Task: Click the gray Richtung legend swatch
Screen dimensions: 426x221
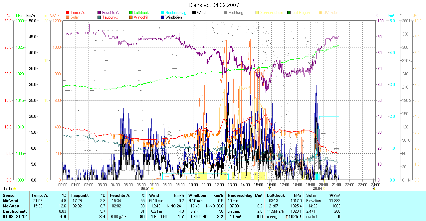Action: pyautogui.click(x=226, y=13)
